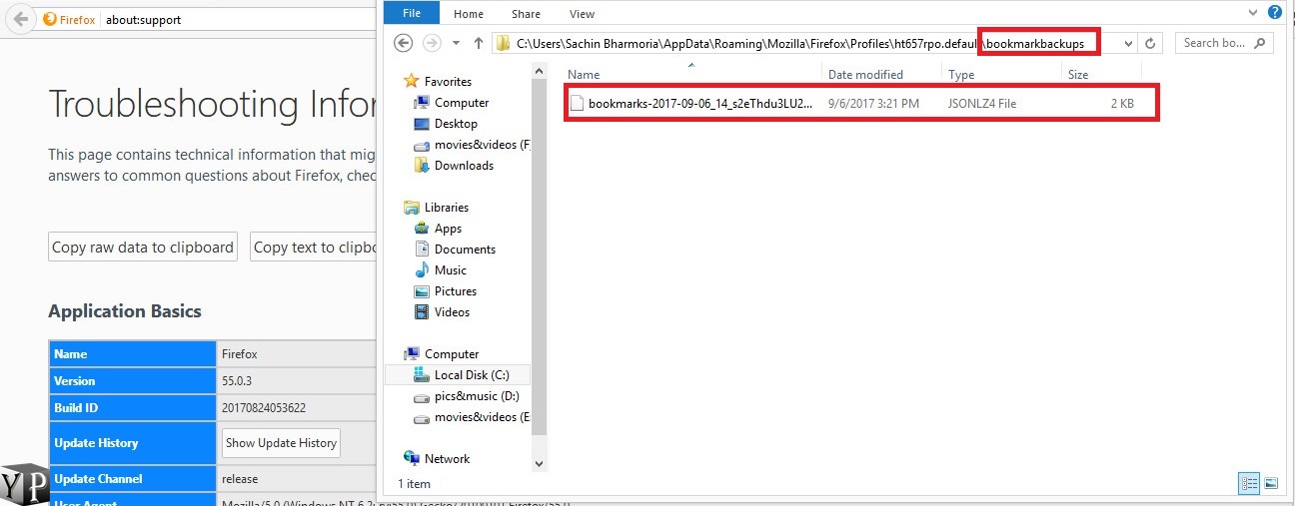The width and height of the screenshot is (1295, 506).
Task: Sort files by Date modified column
Action: pos(882,75)
